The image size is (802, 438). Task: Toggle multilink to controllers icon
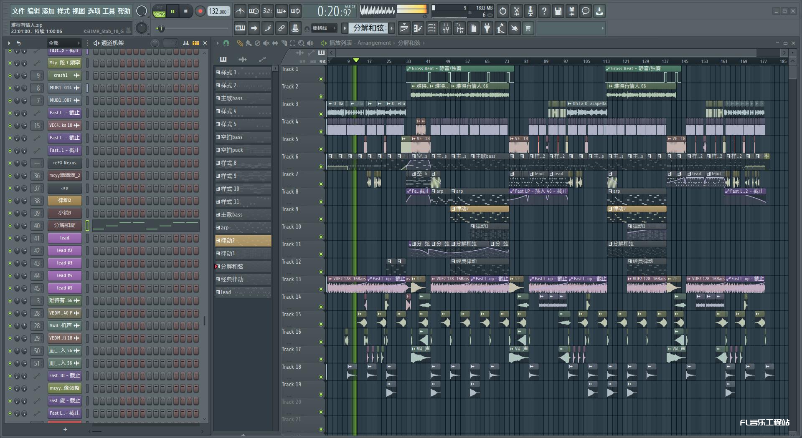(282, 28)
